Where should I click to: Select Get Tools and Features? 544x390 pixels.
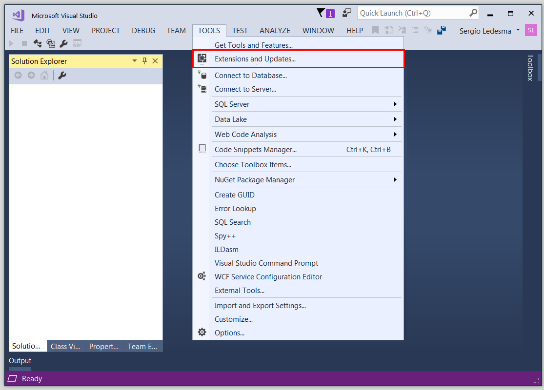[x=298, y=45]
